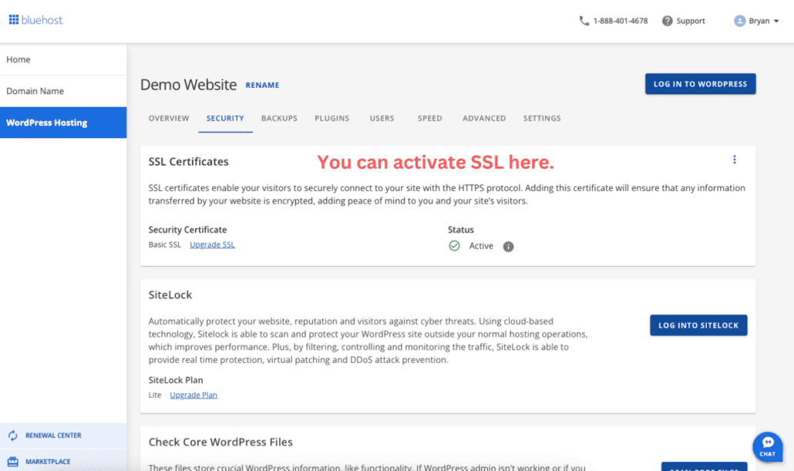Open the SSL Certificates three-dot menu
The image size is (794, 471).
click(735, 159)
